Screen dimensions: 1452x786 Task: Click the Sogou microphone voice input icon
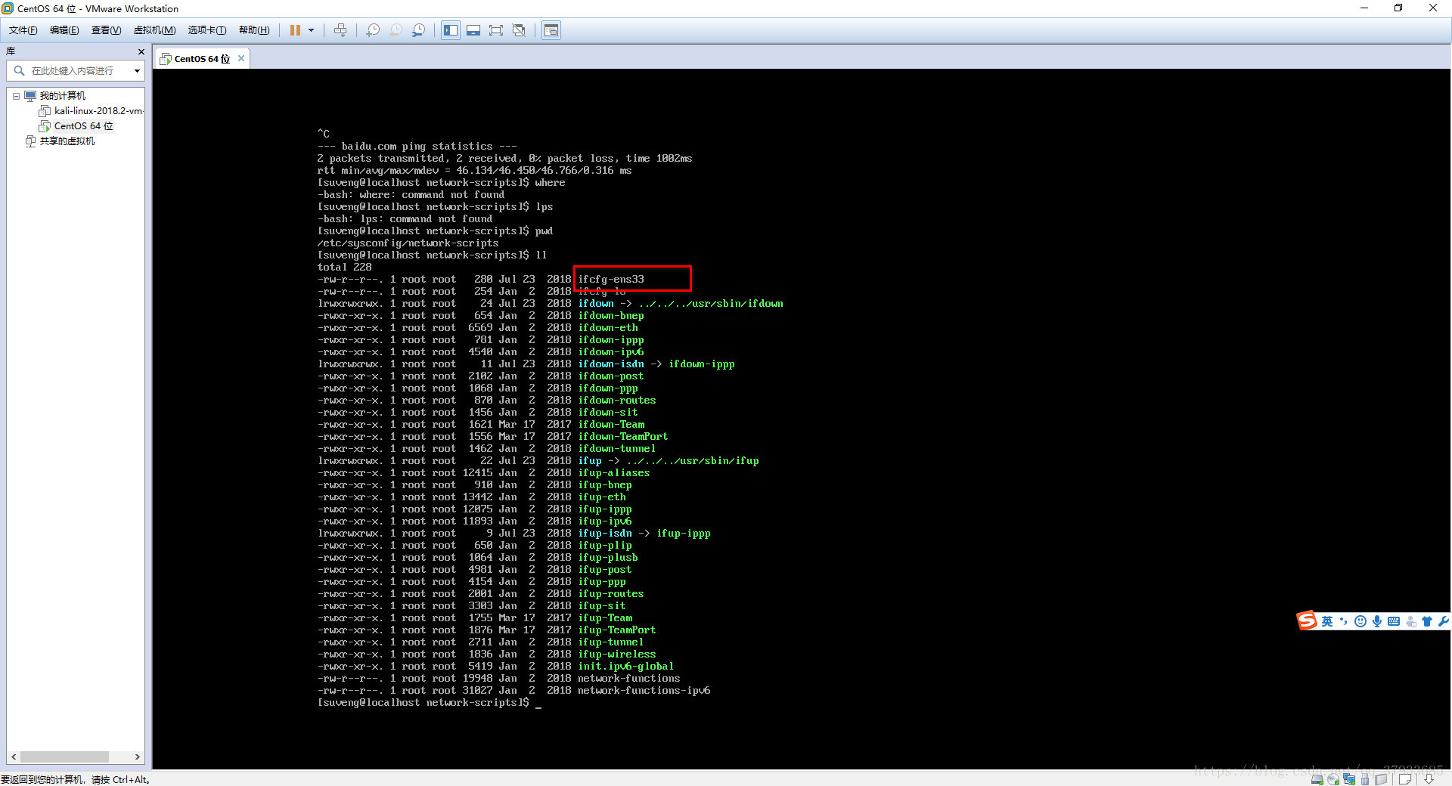[x=1377, y=621]
